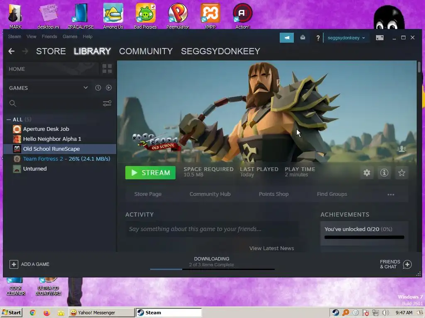The height and width of the screenshot is (318, 425).
Task: Show game info circle icon
Action: pos(384,173)
